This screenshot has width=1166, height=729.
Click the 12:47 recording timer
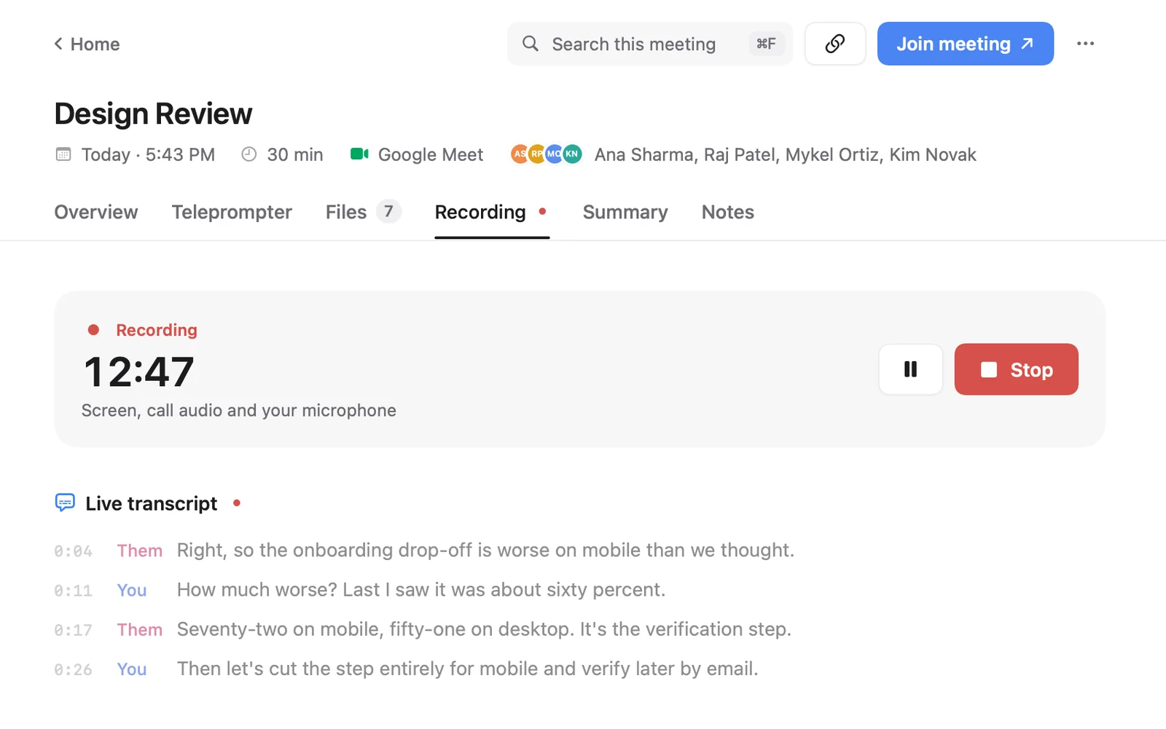(139, 371)
